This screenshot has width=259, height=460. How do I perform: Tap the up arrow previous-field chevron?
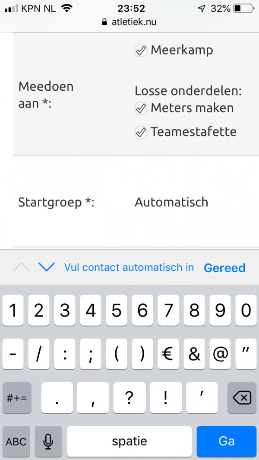point(21,267)
